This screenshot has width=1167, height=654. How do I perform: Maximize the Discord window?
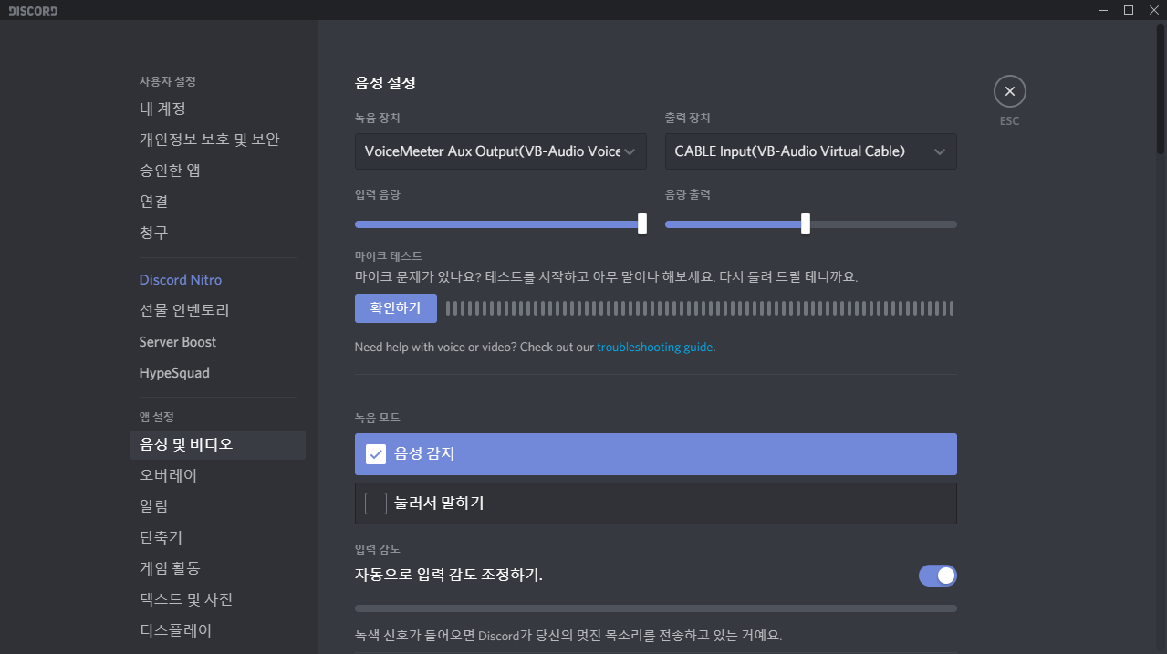click(1129, 10)
